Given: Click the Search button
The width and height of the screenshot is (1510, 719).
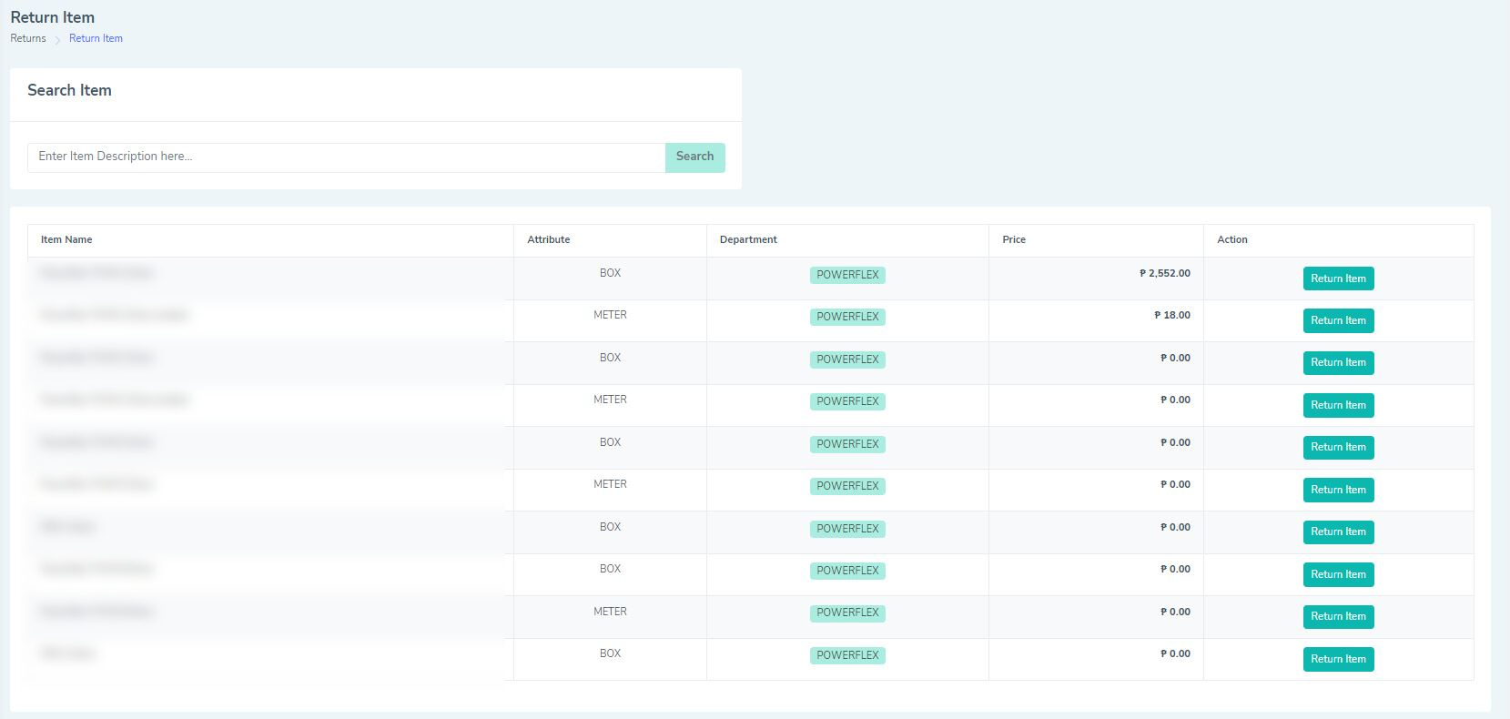Looking at the screenshot, I should tap(694, 157).
